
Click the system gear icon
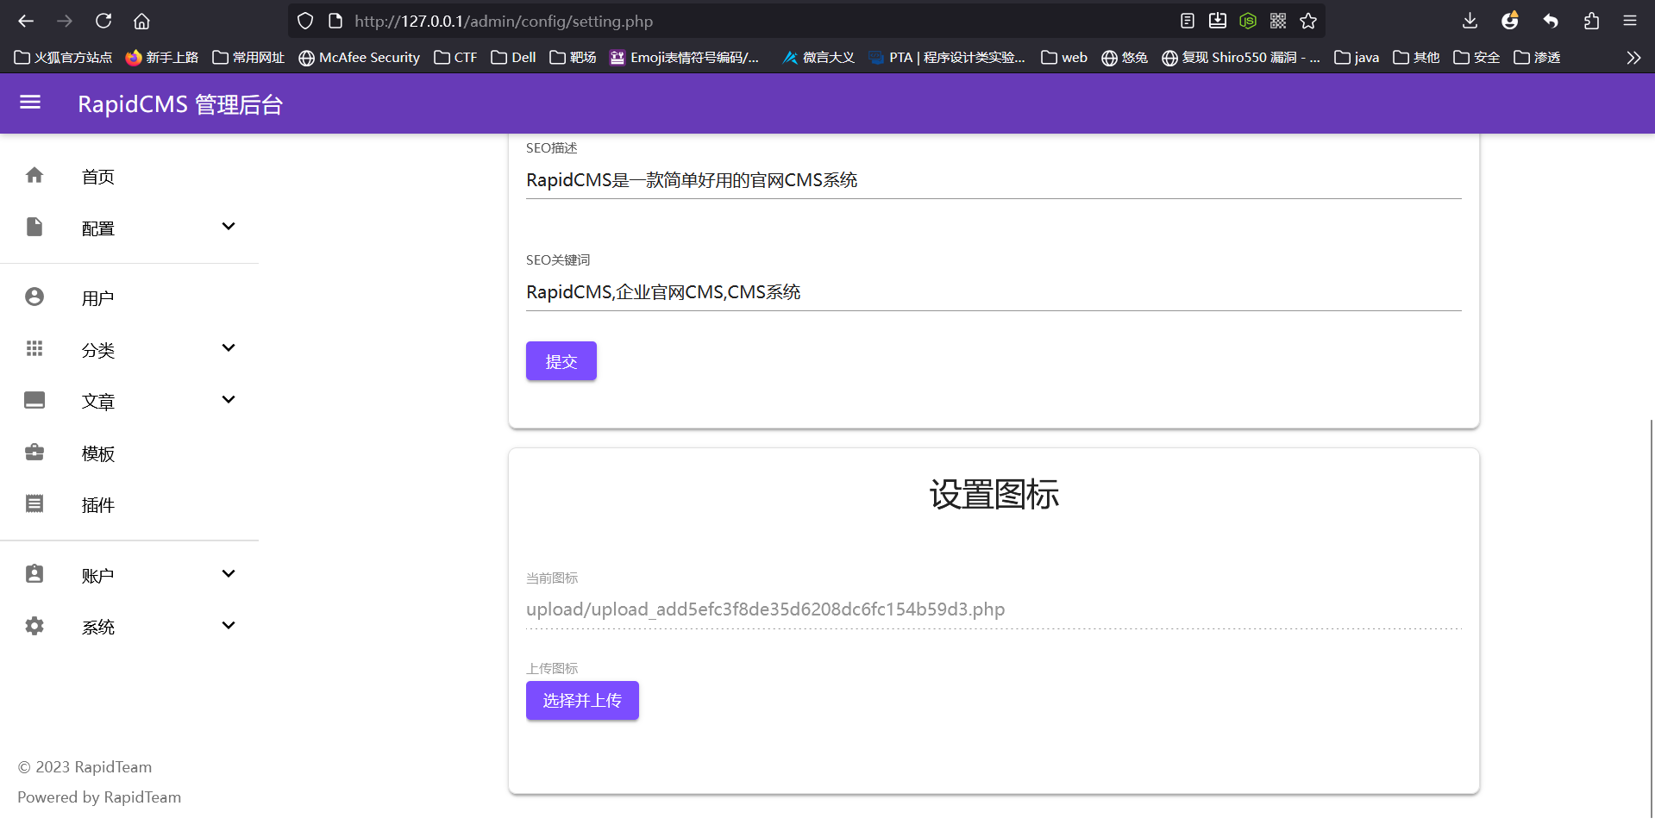point(34,626)
